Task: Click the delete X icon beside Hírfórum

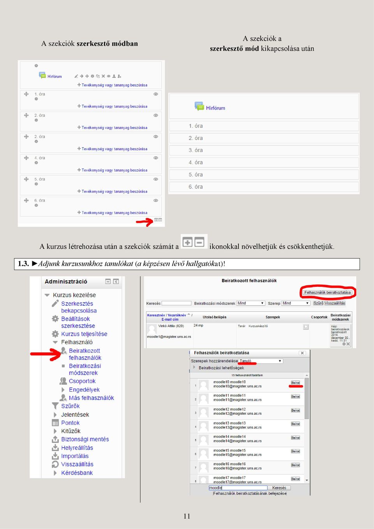Action: (103, 76)
